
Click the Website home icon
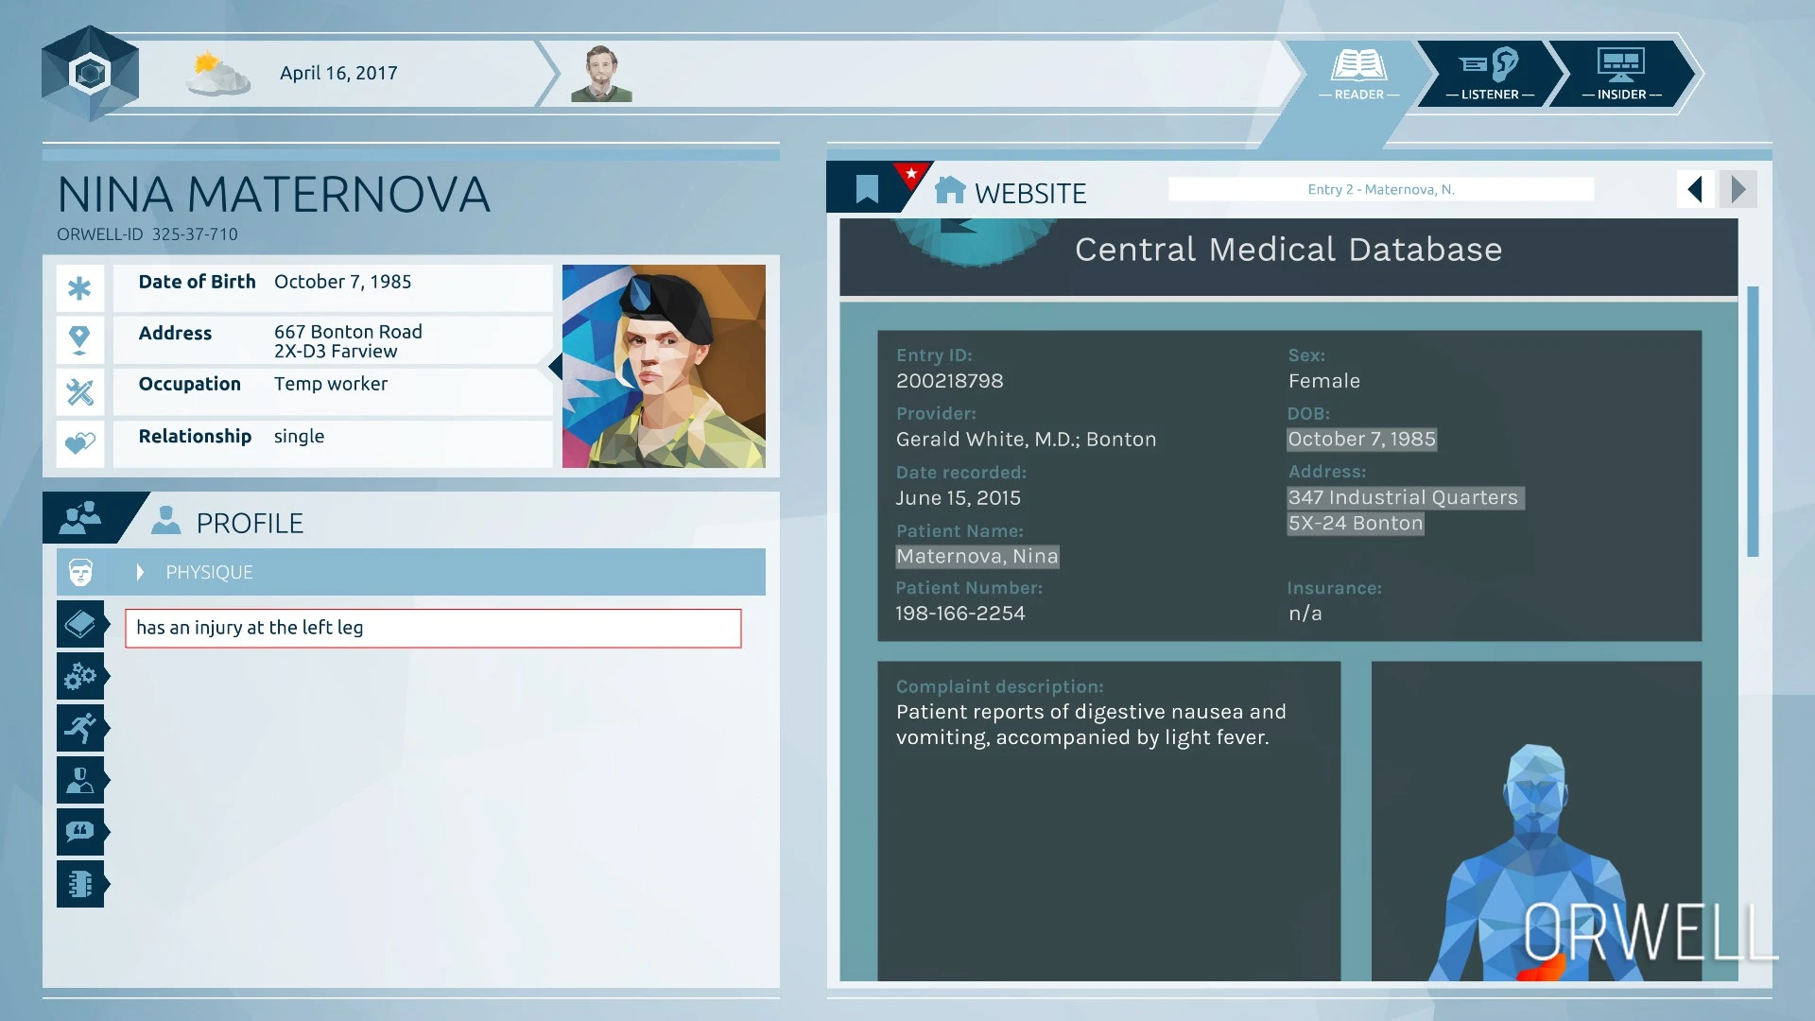(949, 190)
